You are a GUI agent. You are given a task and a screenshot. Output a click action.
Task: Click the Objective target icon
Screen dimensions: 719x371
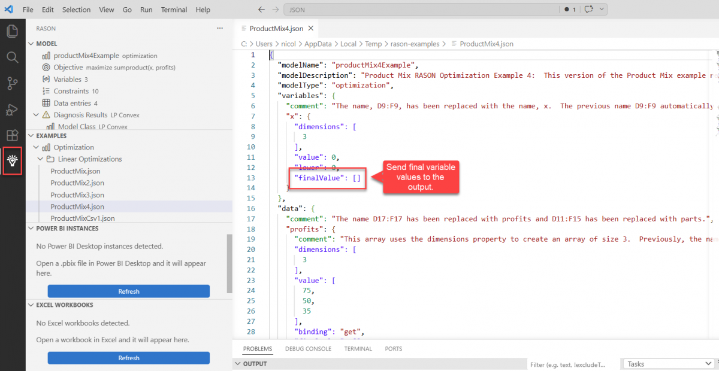pyautogui.click(x=47, y=68)
